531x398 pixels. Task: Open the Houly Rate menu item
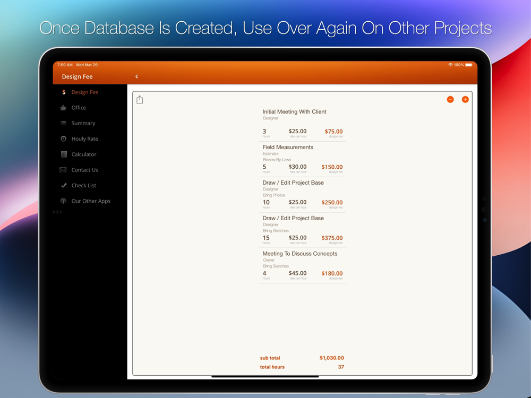coord(84,139)
